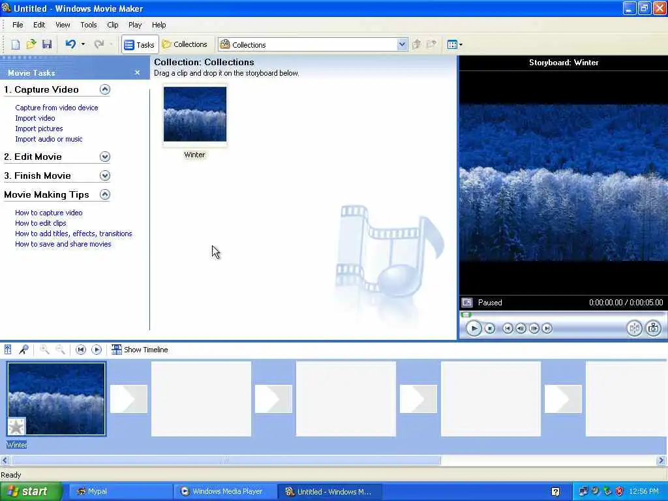Open the File menu

[18, 25]
